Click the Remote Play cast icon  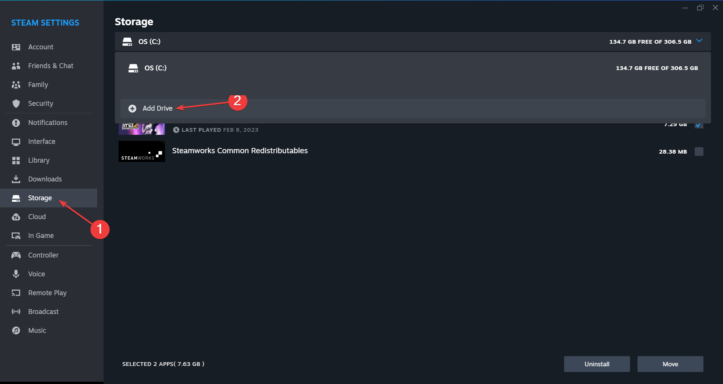click(x=16, y=293)
